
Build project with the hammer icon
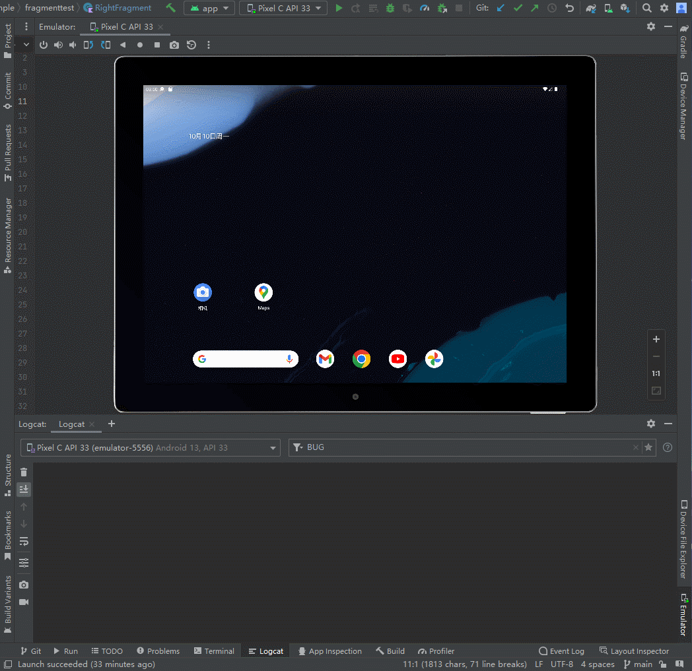(171, 8)
